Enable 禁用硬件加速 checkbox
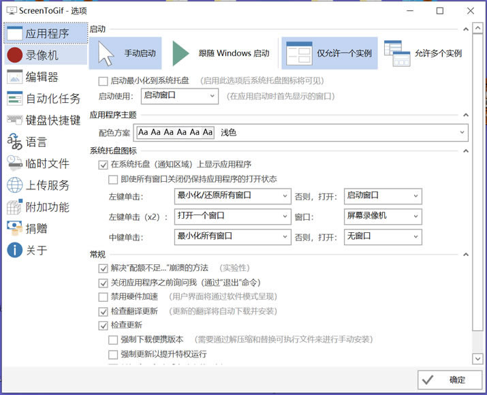 [x=103, y=297]
